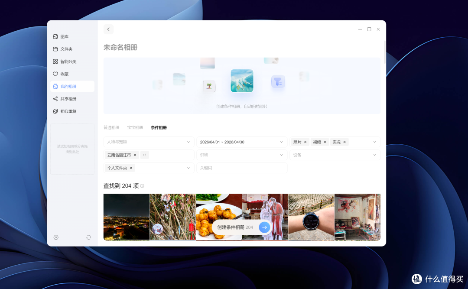Switch to the 普通相册 tab
Viewport: 468px width, 289px height.
coord(111,127)
